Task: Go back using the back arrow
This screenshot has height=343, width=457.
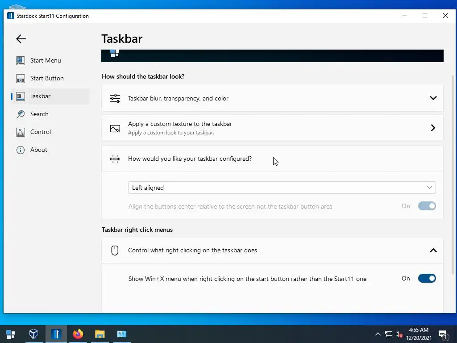Action: coord(21,39)
